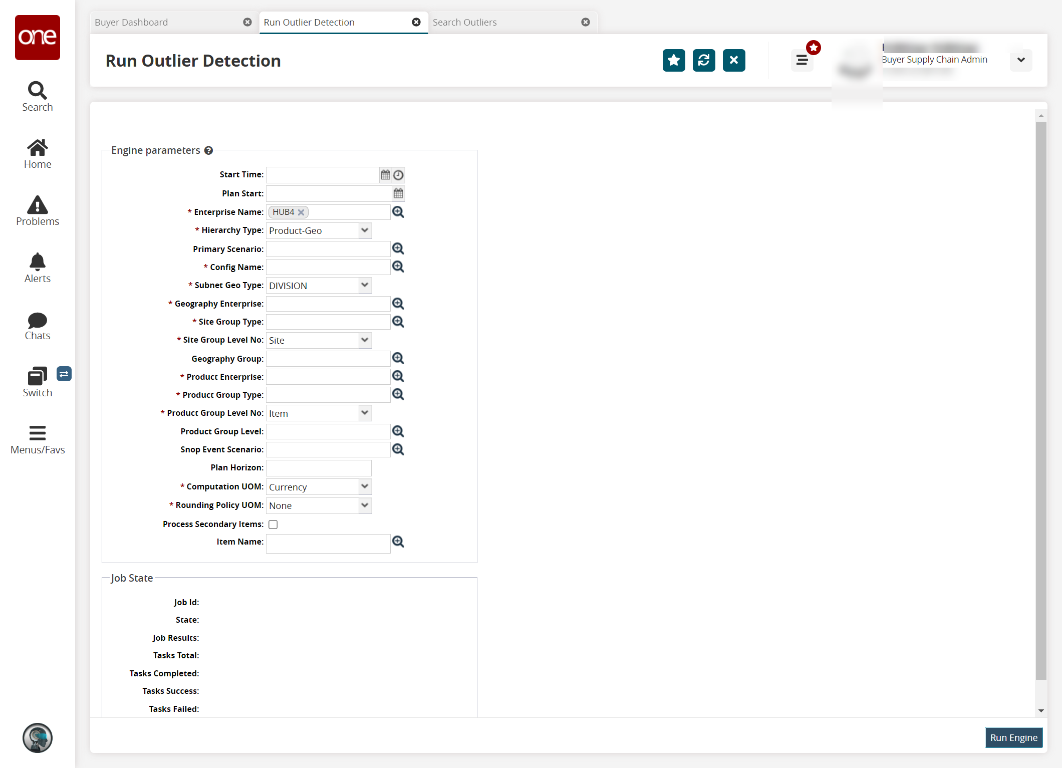Click the close/cancel icon button
1062x768 pixels.
point(733,60)
